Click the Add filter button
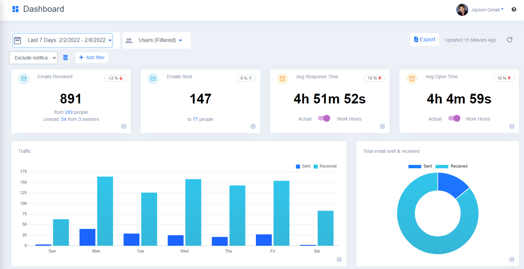This screenshot has height=269, width=524. pos(92,57)
